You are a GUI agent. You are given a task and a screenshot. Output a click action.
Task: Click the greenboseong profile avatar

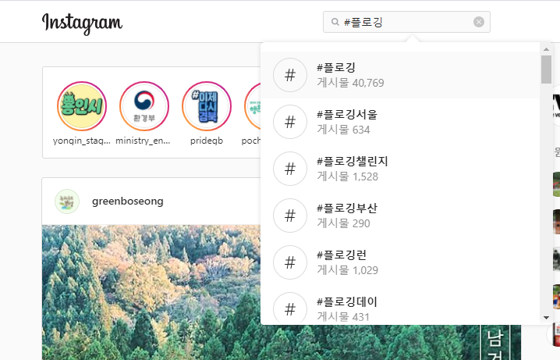67,201
